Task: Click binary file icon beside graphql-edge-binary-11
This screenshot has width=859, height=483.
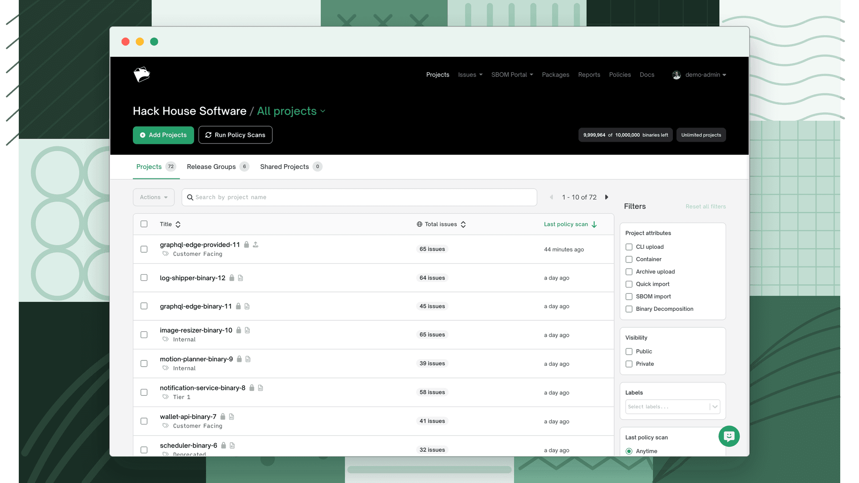Action: click(x=247, y=306)
